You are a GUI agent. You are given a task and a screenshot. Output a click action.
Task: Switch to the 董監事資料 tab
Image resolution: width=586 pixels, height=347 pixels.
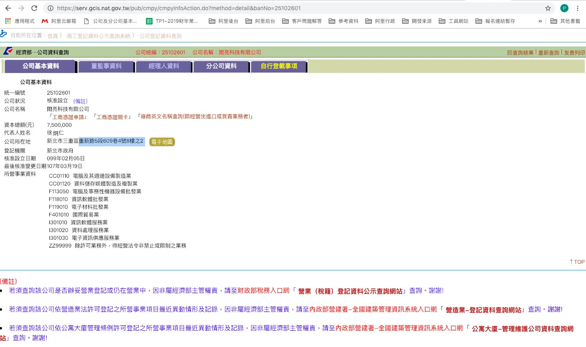coord(106,66)
